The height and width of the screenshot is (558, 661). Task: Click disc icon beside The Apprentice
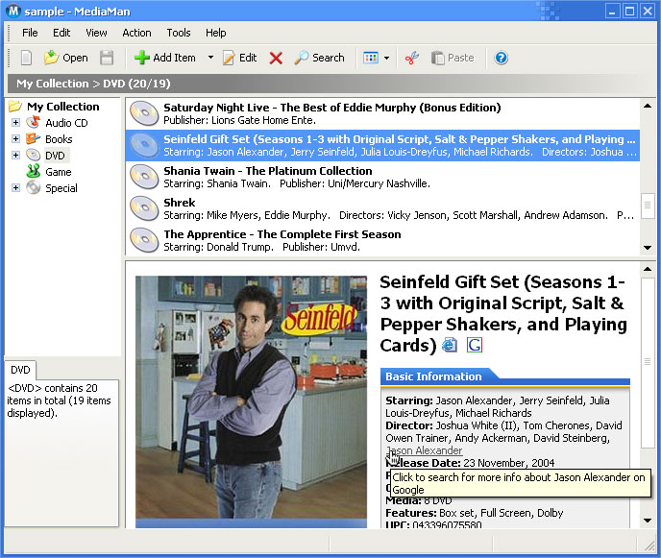click(x=144, y=240)
